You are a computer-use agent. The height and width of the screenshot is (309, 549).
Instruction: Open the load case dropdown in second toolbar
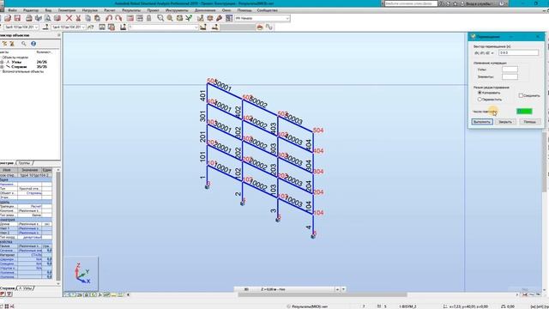(196, 27)
